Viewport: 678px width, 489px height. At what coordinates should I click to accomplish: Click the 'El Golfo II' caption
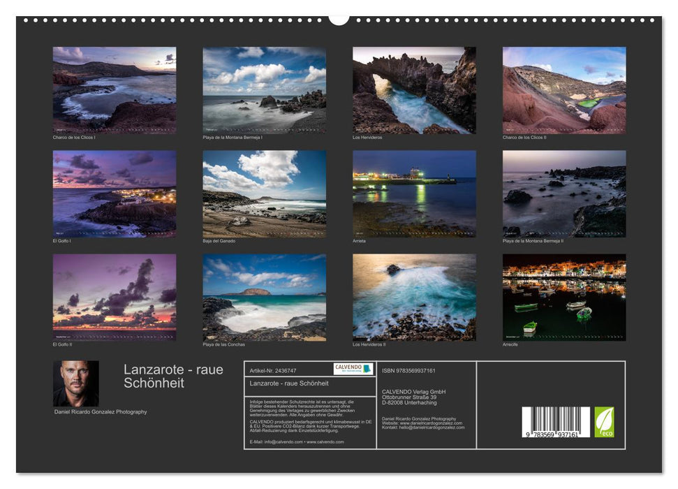tap(62, 345)
